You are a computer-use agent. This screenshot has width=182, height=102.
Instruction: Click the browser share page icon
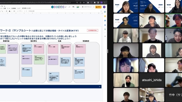point(80,3)
